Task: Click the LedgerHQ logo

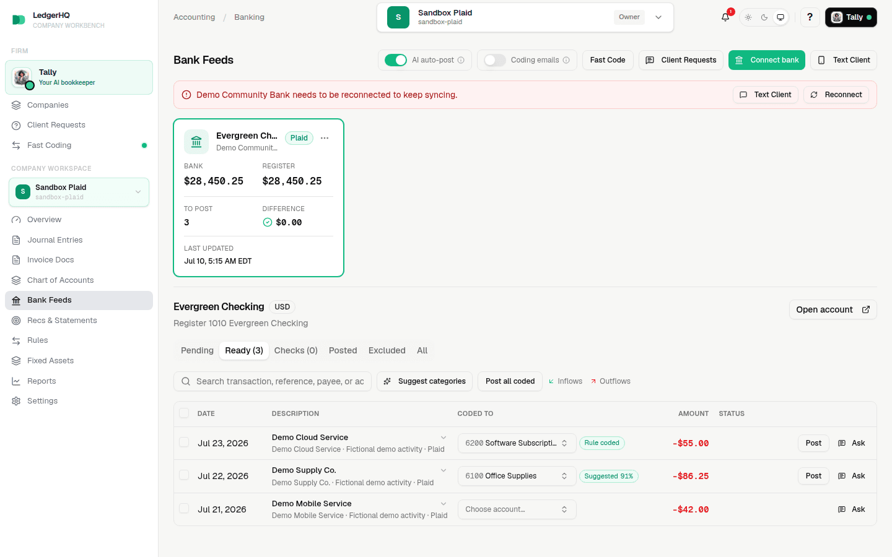Action: pos(19,20)
